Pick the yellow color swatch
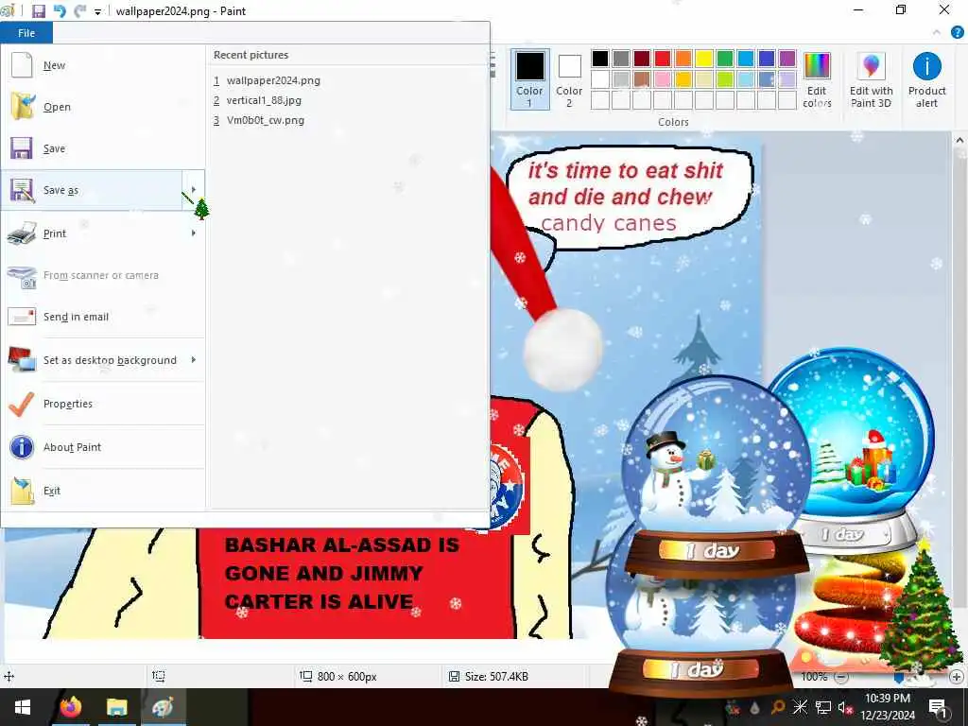Viewport: 968px width, 726px height. pos(703,59)
